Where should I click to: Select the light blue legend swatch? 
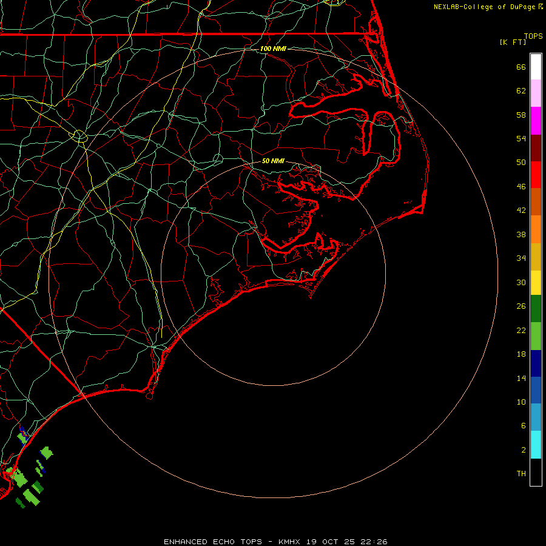pyautogui.click(x=536, y=417)
